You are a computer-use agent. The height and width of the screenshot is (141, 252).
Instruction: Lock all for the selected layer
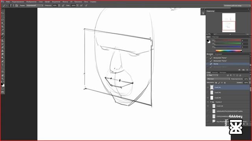tap(225, 83)
